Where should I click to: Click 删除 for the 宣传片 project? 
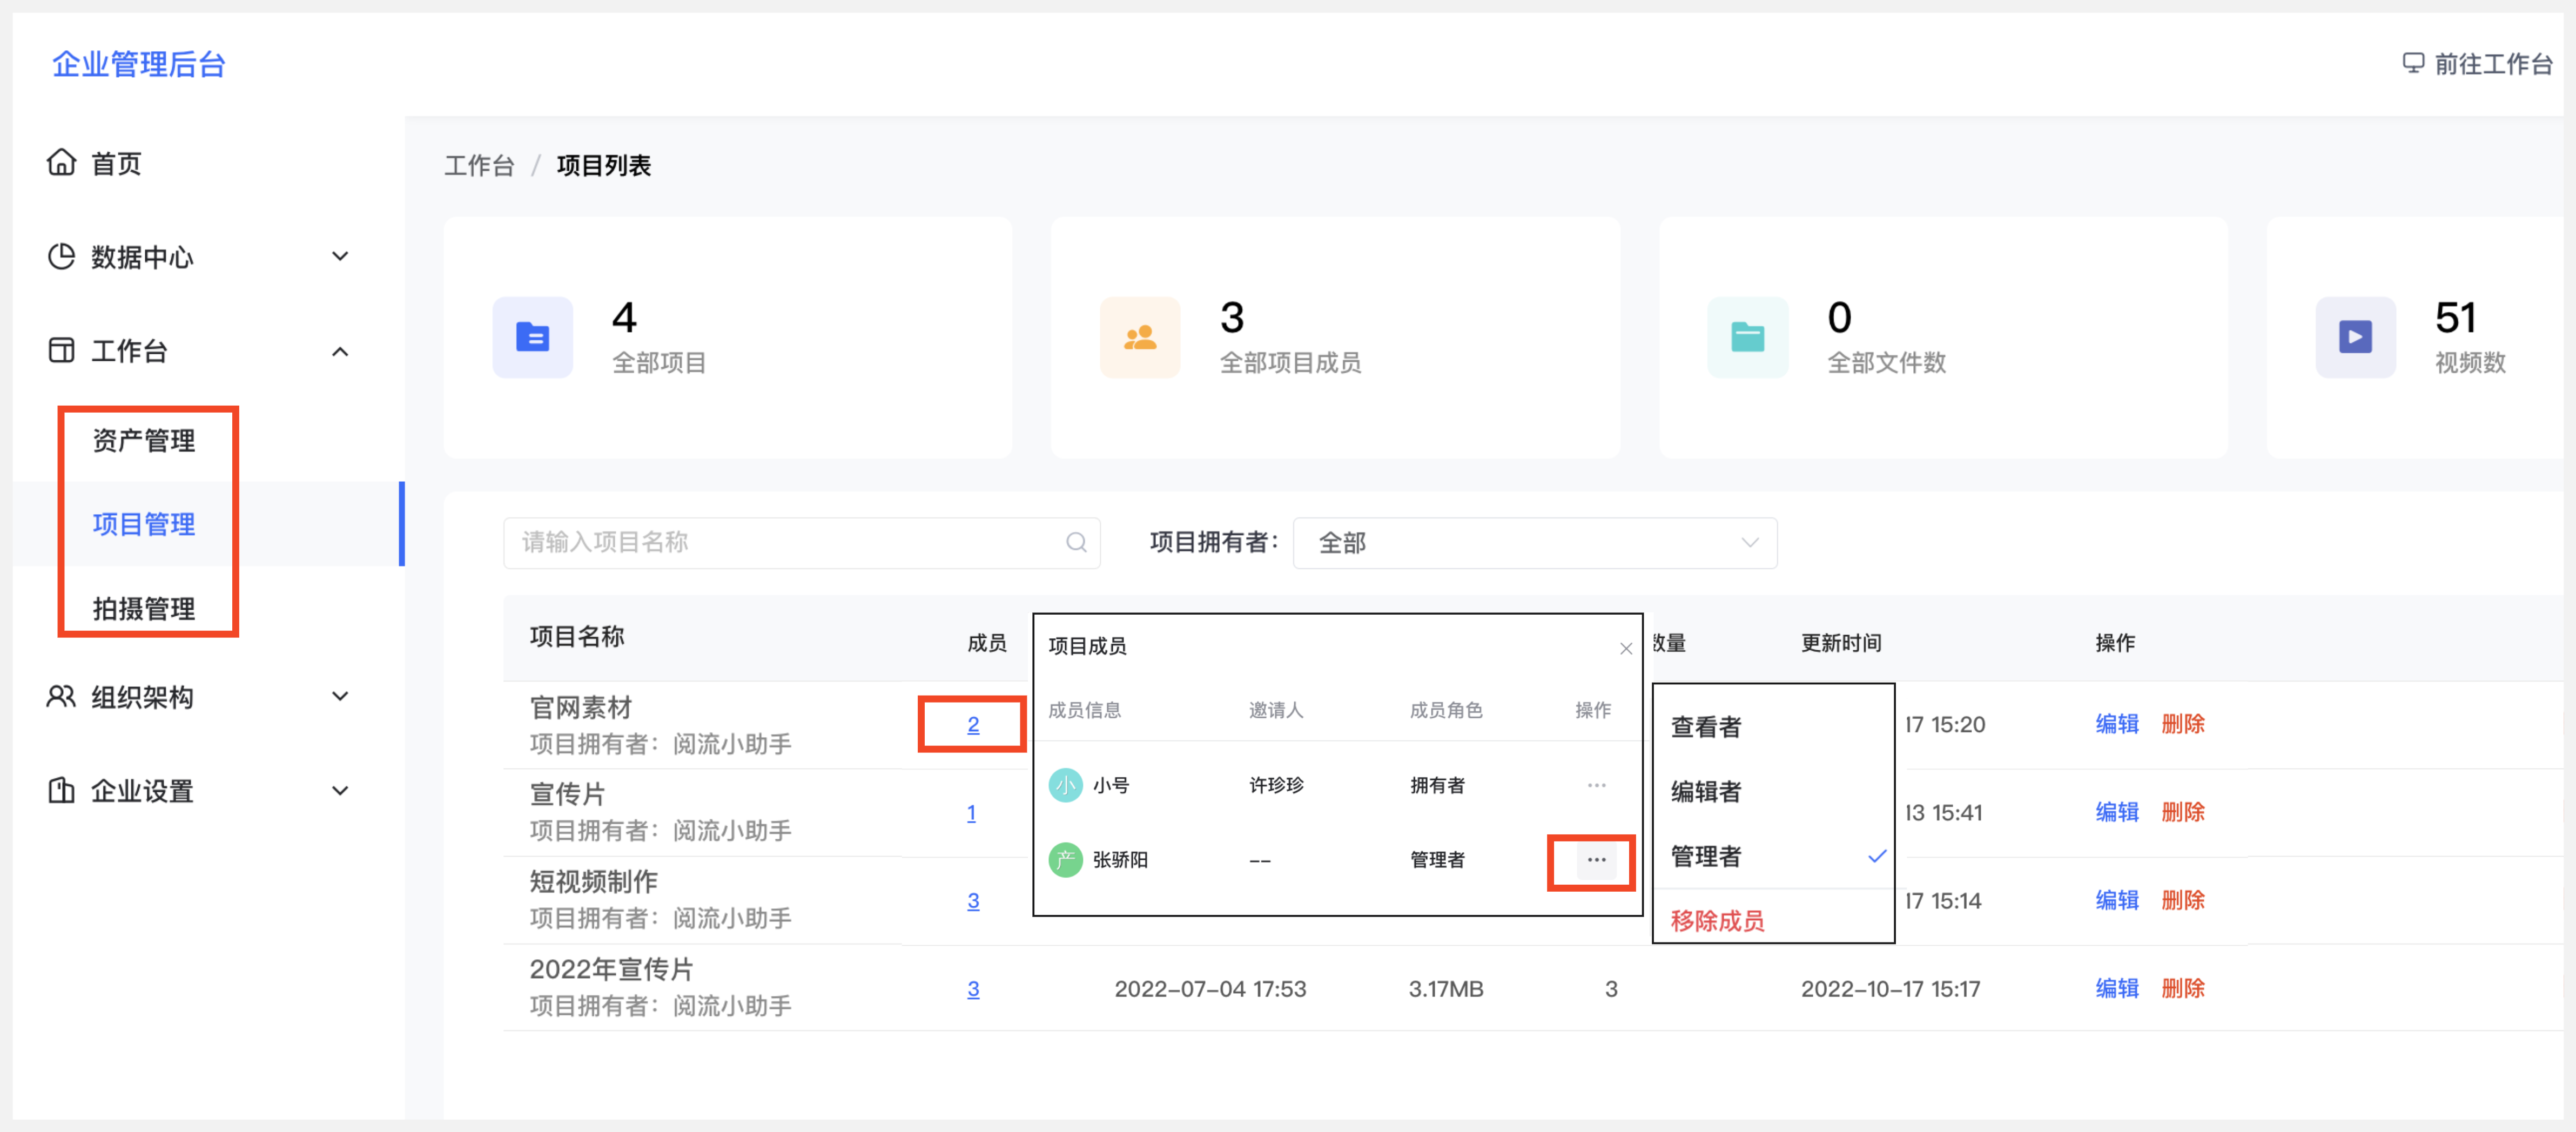[2182, 811]
